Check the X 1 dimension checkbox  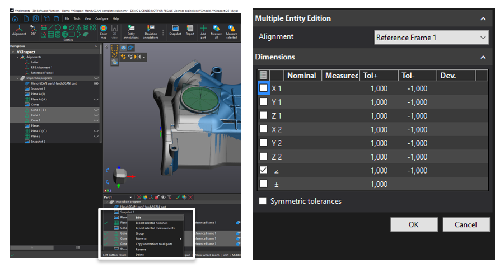pos(263,88)
